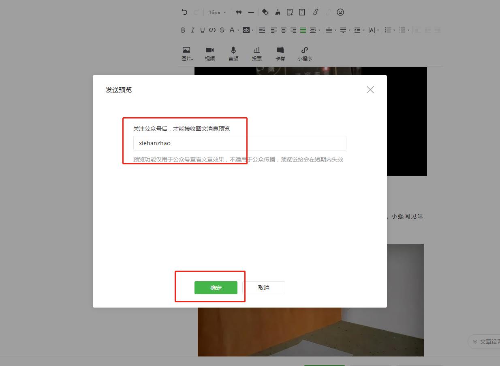Select the format painter brush icon

278,12
